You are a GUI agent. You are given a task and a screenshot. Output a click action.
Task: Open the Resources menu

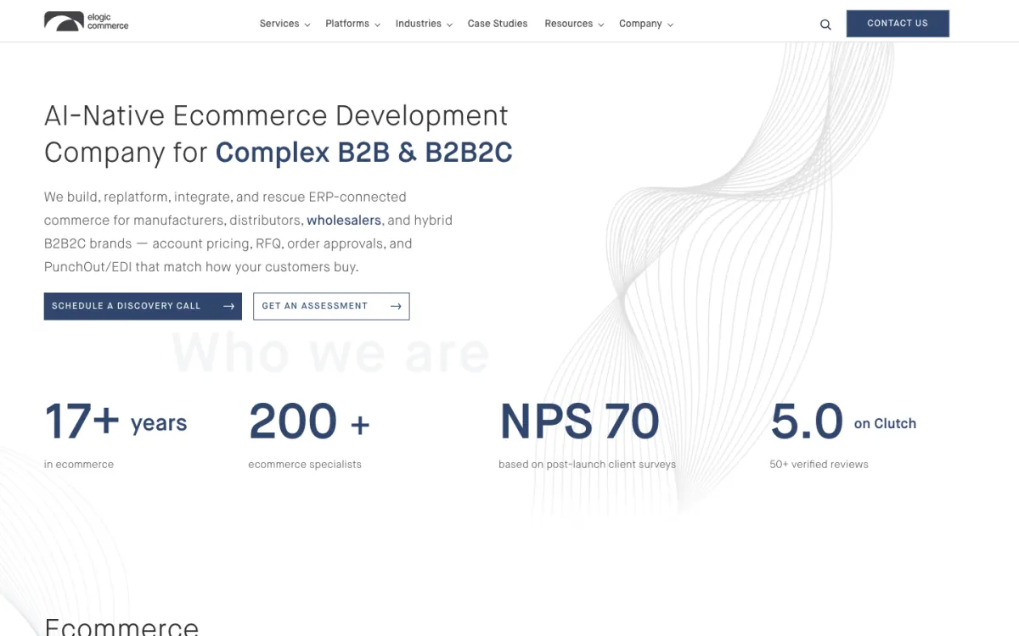[569, 24]
